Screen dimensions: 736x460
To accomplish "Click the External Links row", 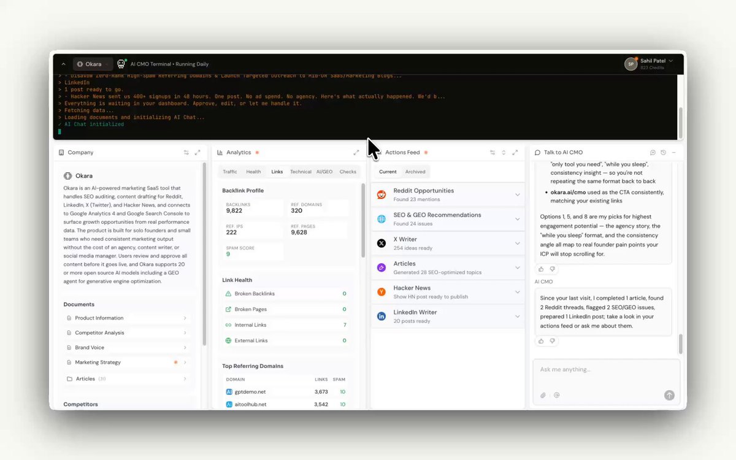I will [x=286, y=340].
